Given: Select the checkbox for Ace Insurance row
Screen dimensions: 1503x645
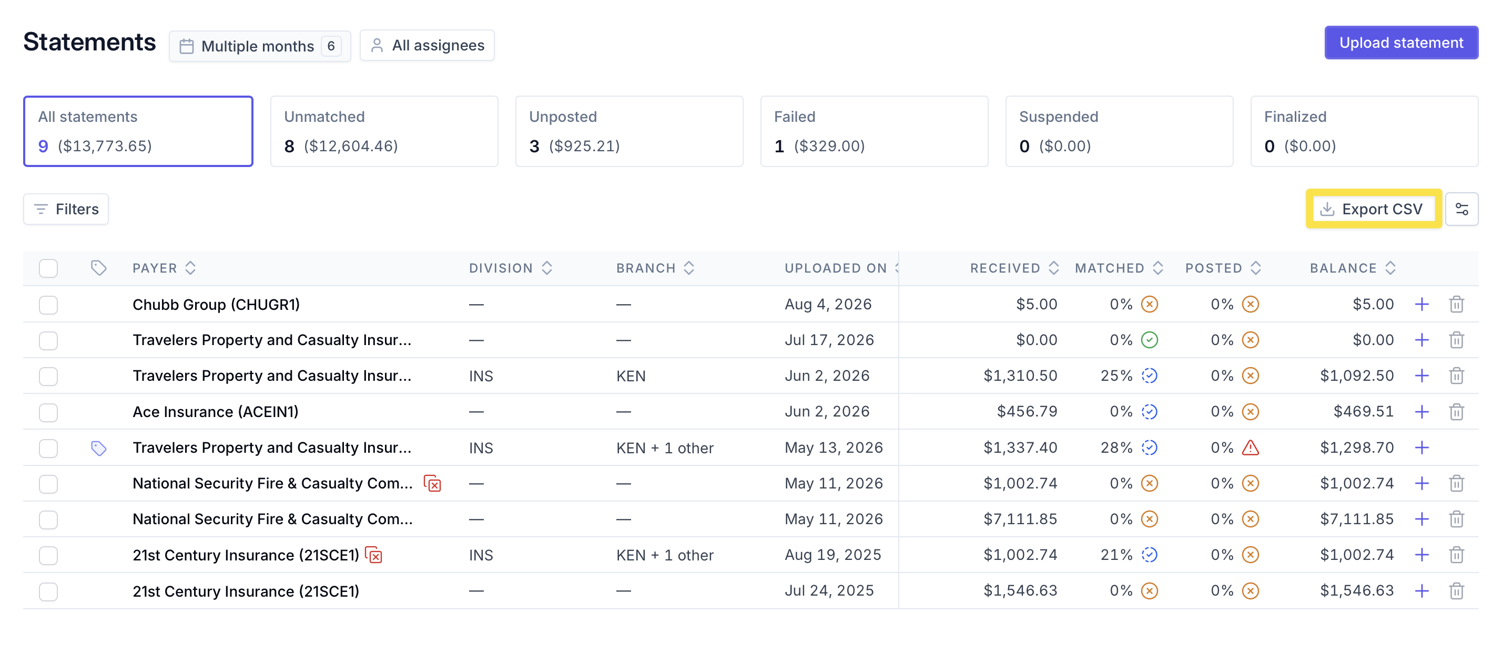Looking at the screenshot, I should point(48,412).
